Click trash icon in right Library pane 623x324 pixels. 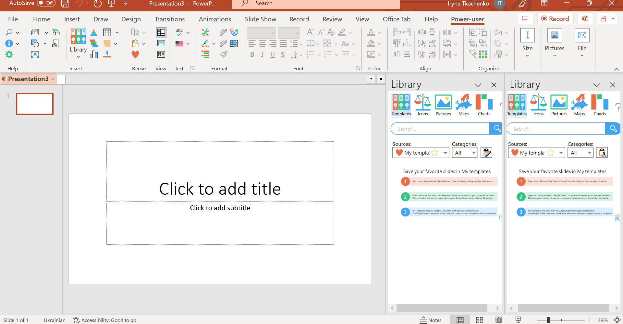coord(617,218)
